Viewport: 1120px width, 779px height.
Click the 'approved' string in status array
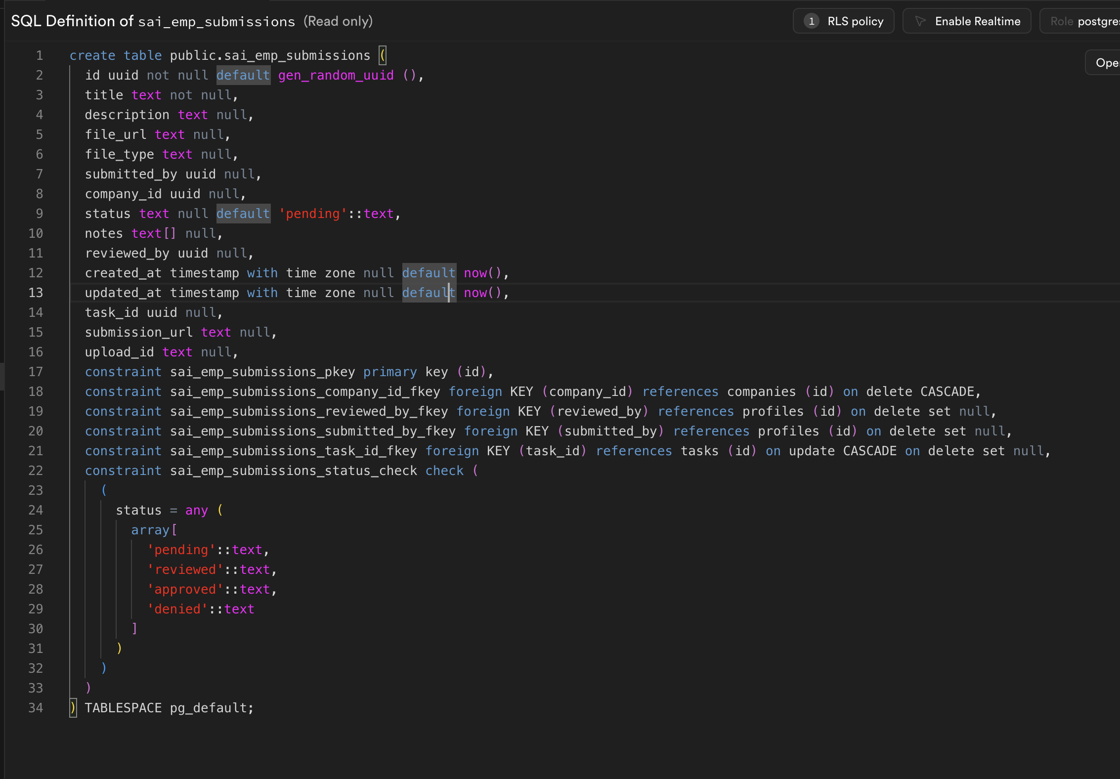pyautogui.click(x=185, y=589)
